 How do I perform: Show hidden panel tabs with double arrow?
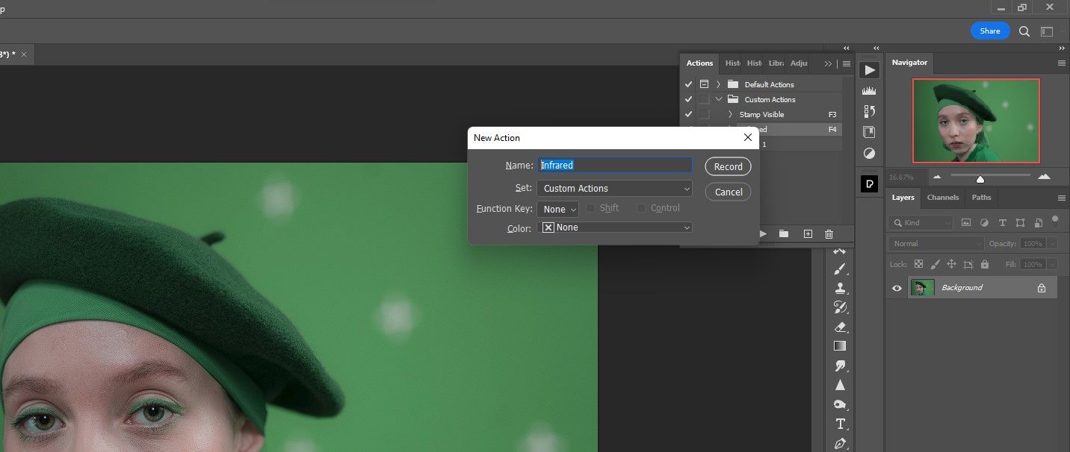point(828,63)
